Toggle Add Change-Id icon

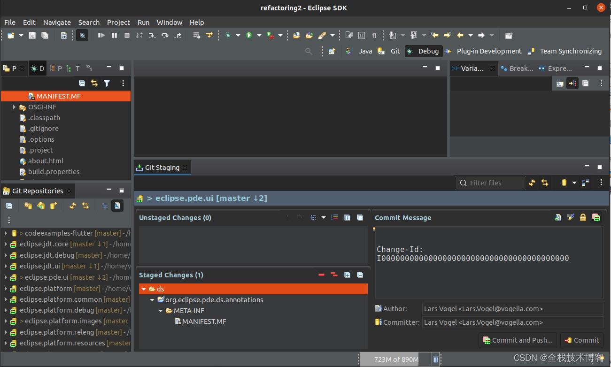(596, 218)
